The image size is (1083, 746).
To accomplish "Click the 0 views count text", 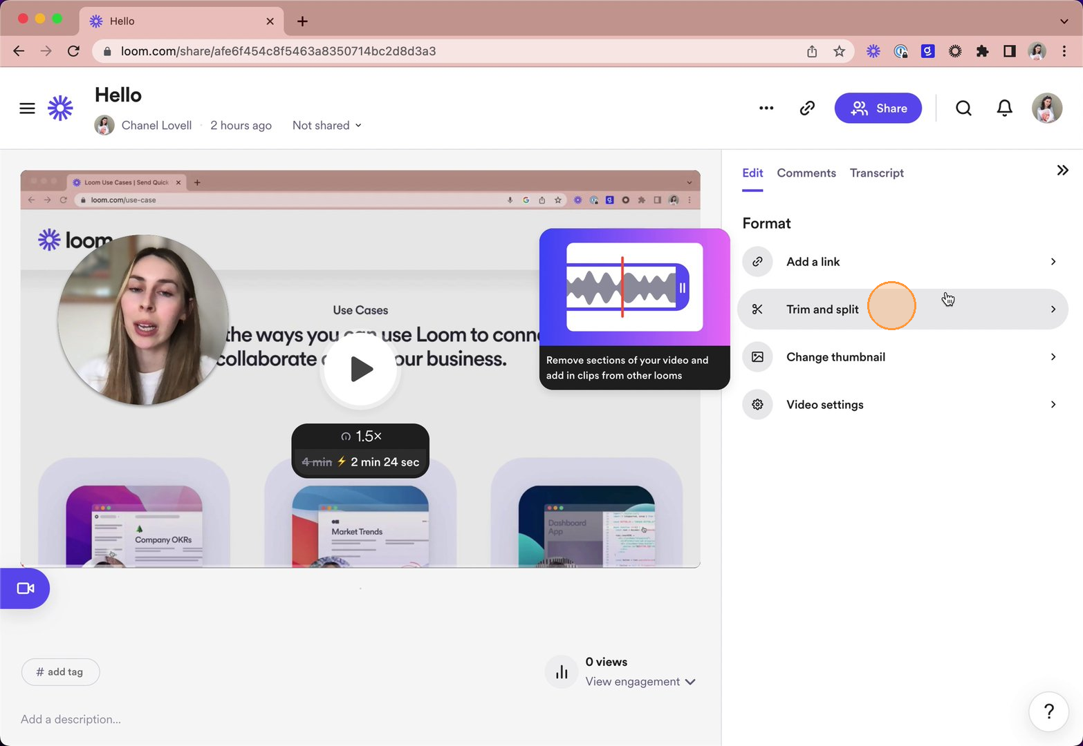I will [x=607, y=662].
